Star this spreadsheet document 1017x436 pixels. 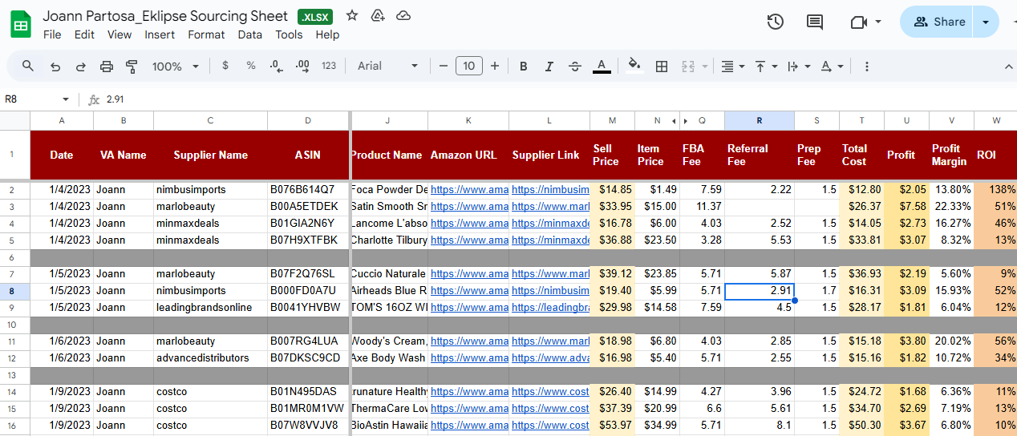pos(352,15)
